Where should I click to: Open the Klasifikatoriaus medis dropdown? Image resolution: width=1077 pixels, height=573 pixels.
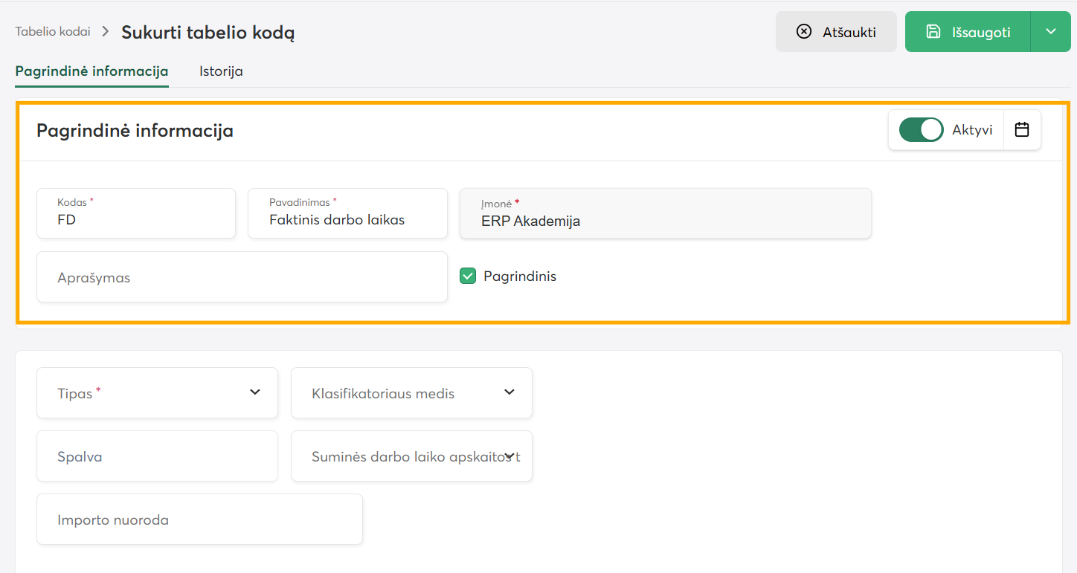point(411,392)
